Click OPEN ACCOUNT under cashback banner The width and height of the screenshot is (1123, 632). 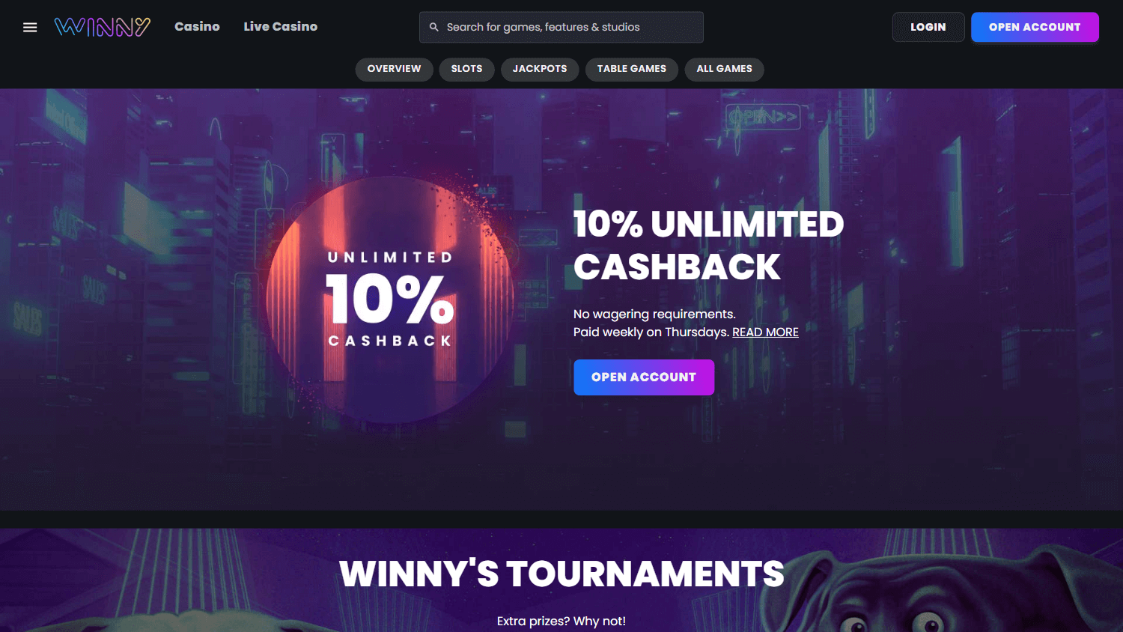tap(644, 377)
